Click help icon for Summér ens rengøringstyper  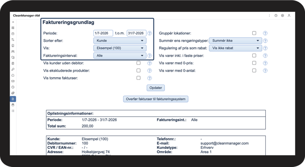[x=265, y=41]
